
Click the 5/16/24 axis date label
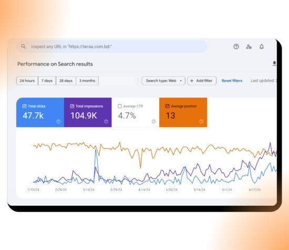[x=200, y=189]
